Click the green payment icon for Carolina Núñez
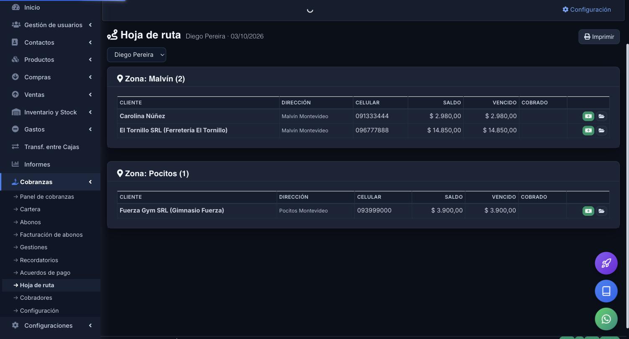This screenshot has height=339, width=629. pos(588,116)
